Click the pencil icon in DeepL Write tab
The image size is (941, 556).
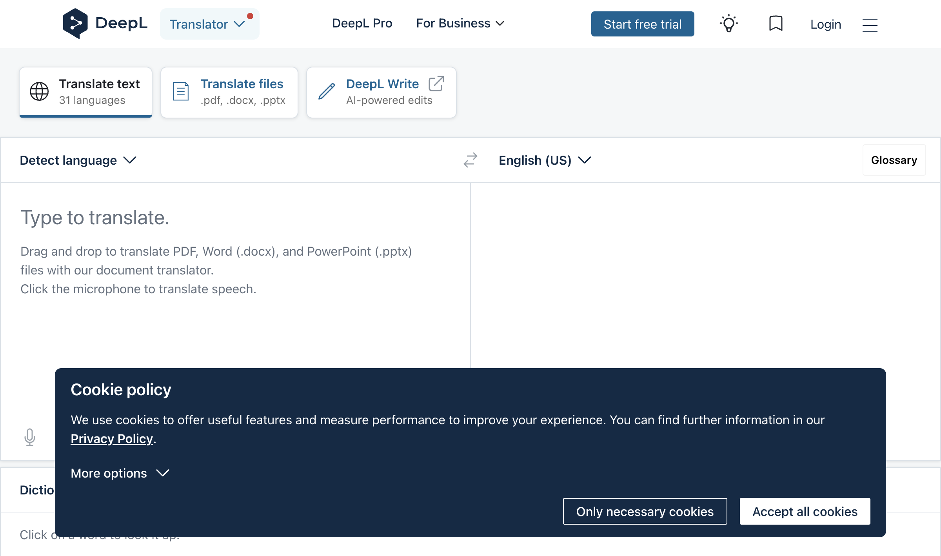[327, 91]
